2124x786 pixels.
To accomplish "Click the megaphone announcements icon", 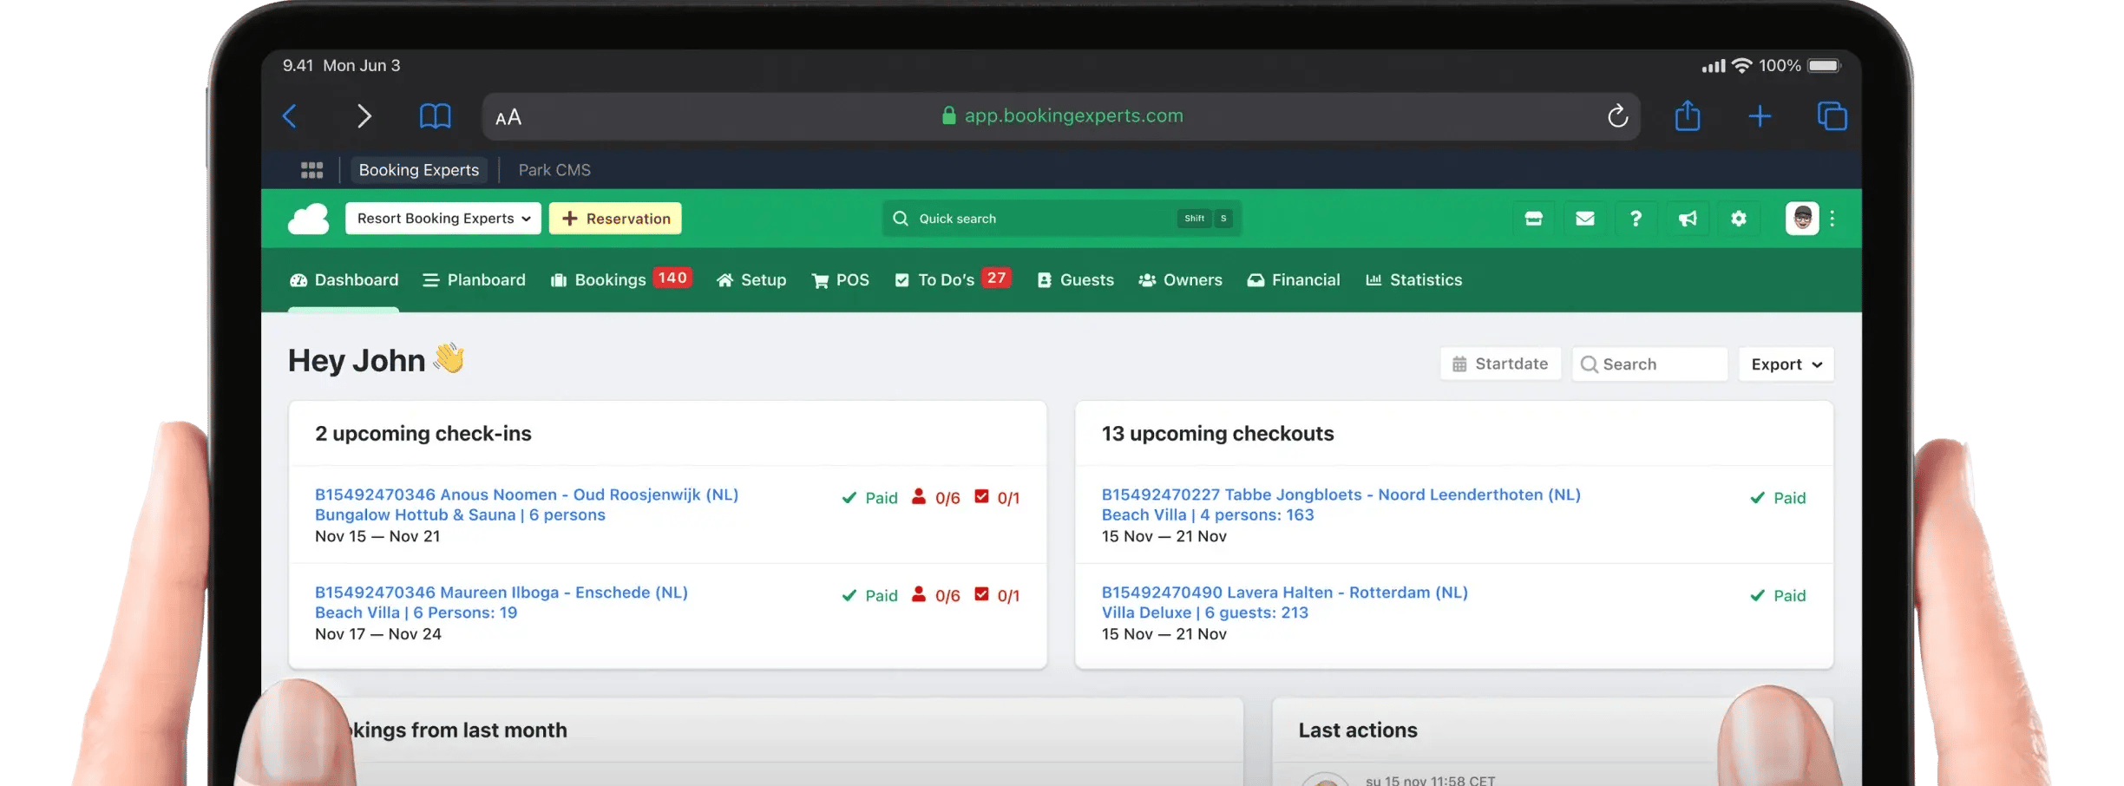I will pyautogui.click(x=1687, y=219).
